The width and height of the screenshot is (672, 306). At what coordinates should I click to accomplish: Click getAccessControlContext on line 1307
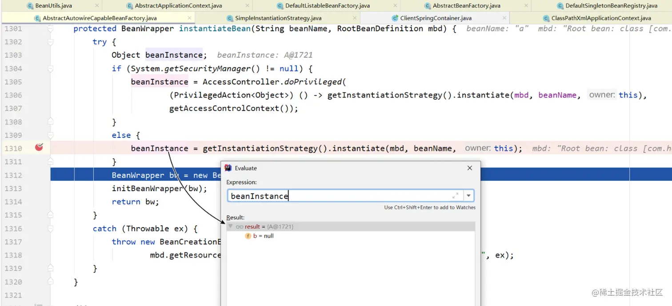[225, 108]
